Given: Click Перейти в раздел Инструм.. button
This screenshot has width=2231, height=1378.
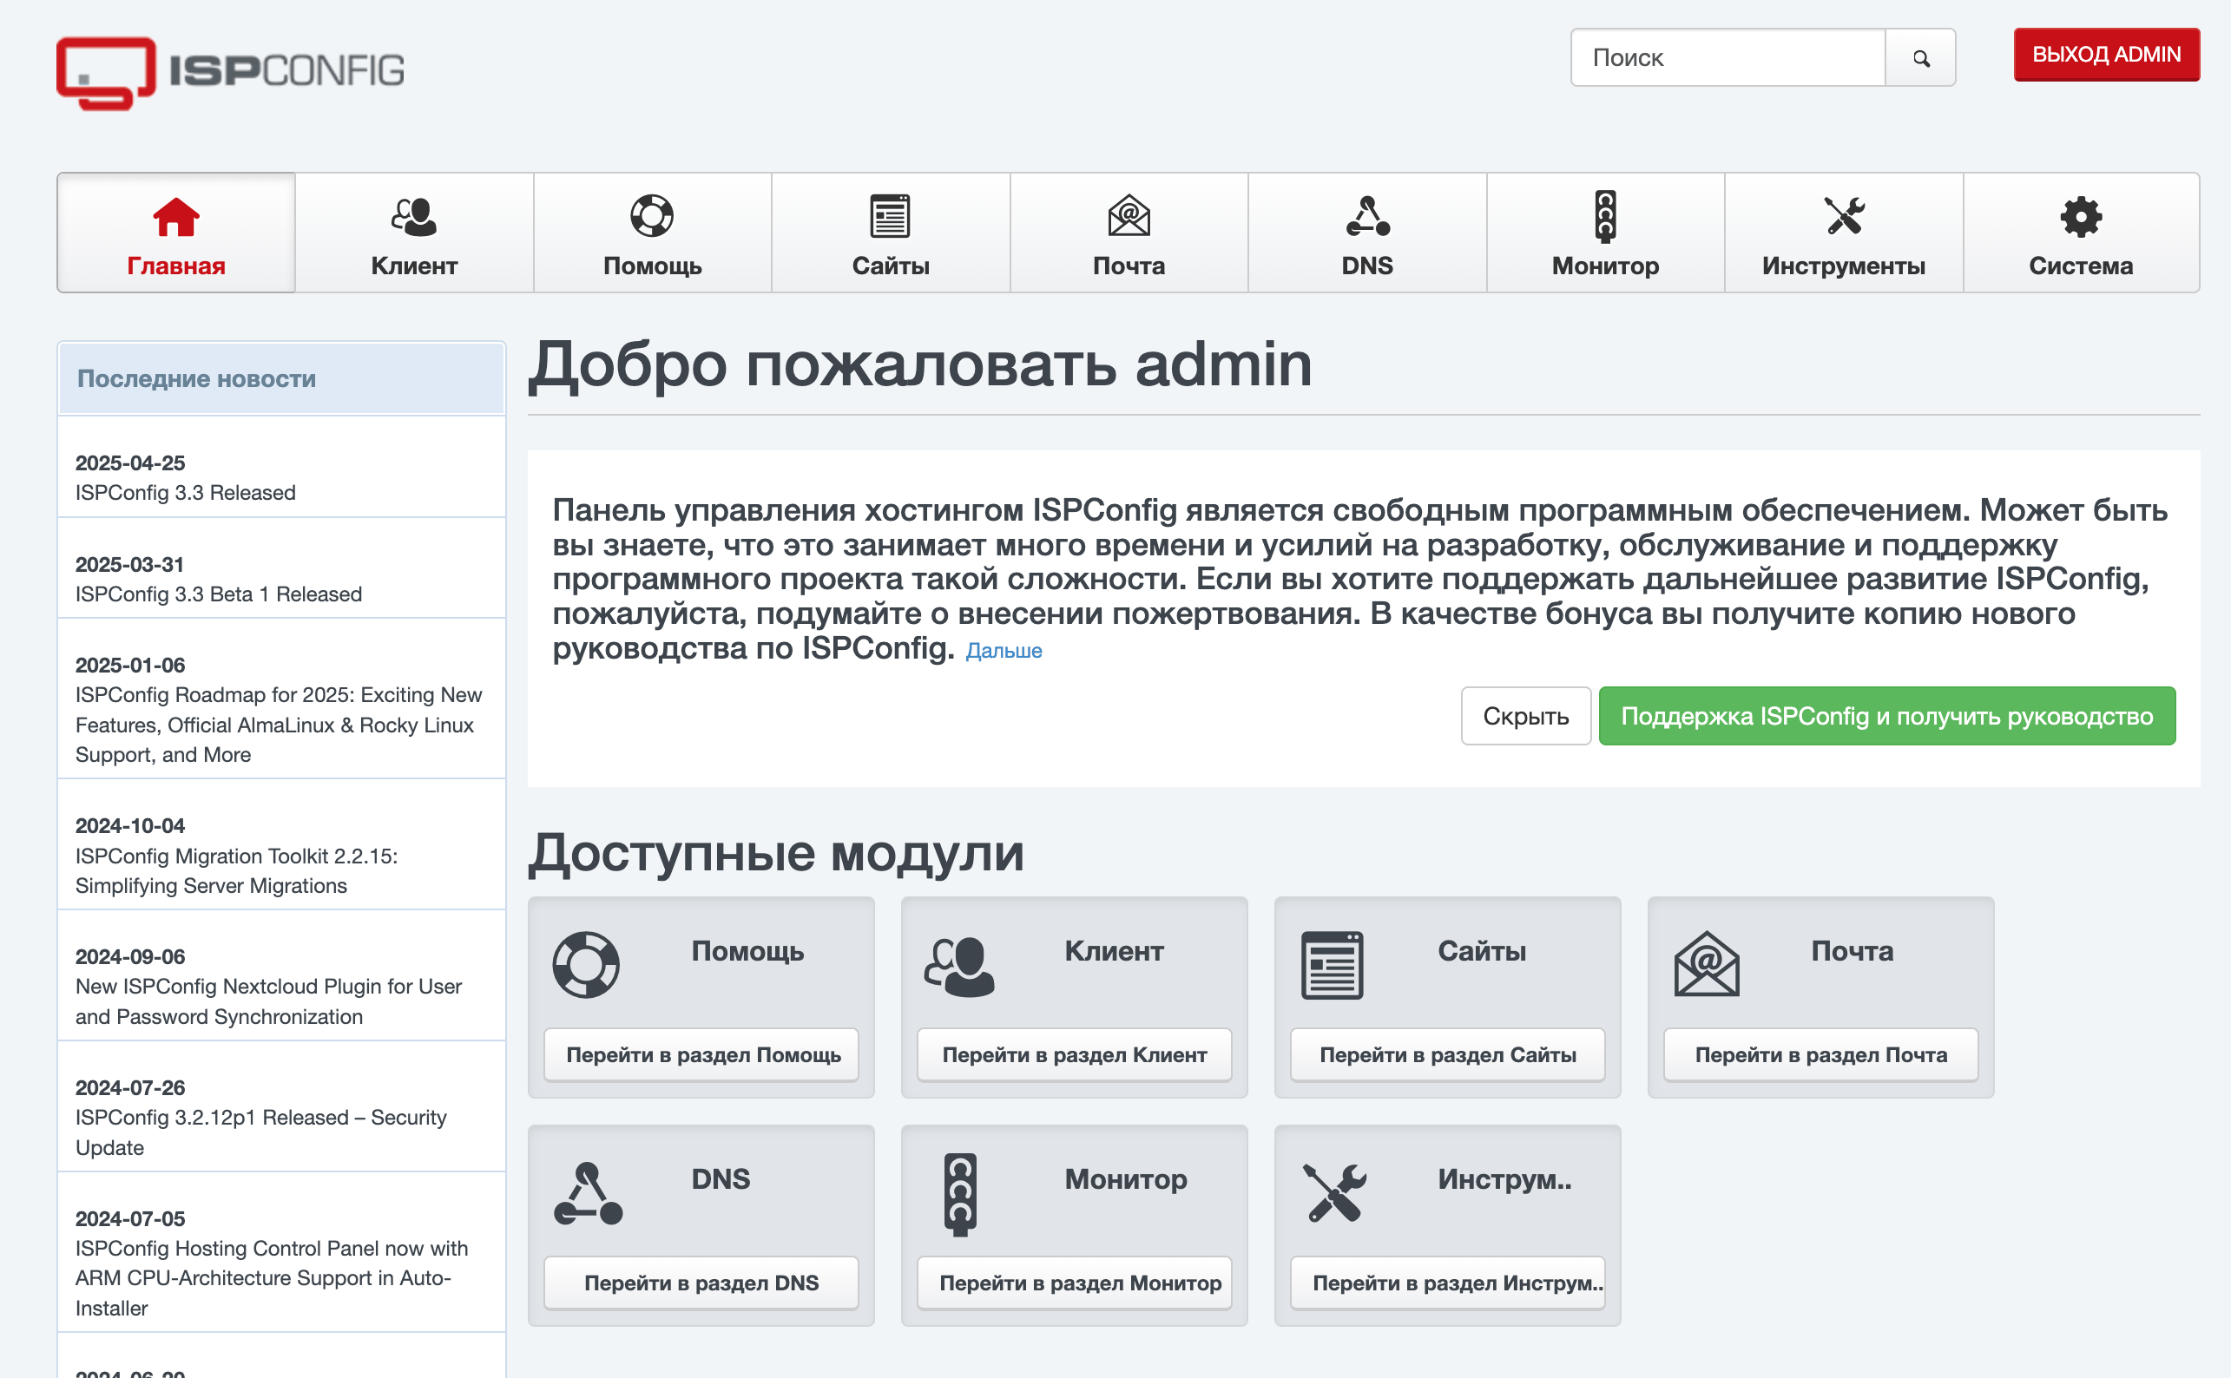Looking at the screenshot, I should (1448, 1283).
